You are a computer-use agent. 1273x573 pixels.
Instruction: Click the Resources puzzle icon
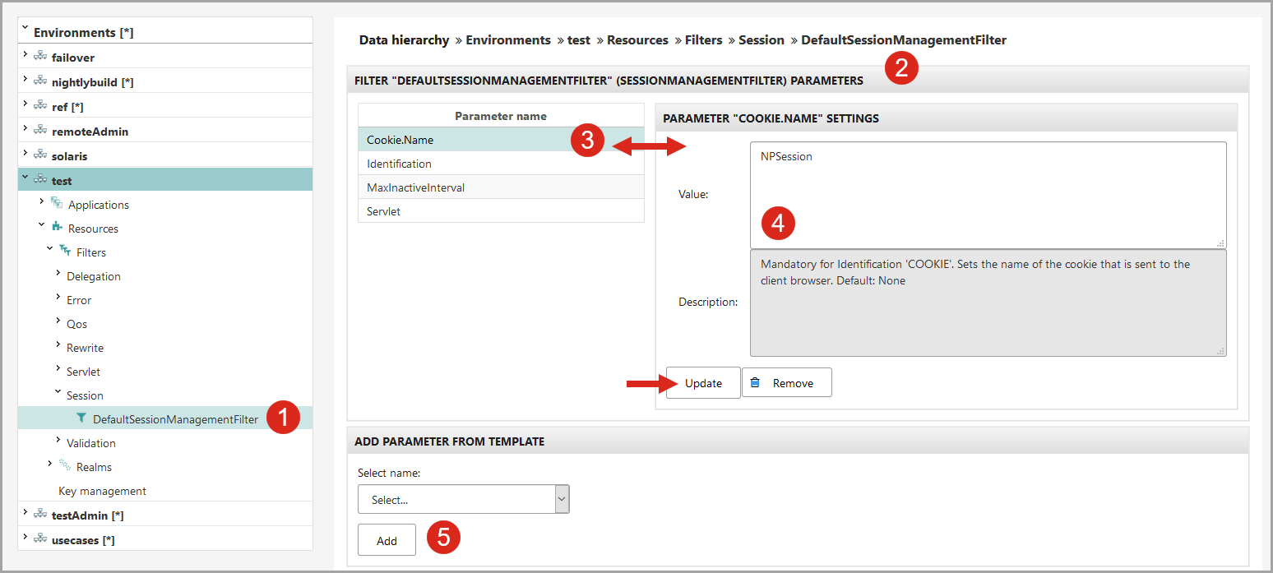click(56, 227)
